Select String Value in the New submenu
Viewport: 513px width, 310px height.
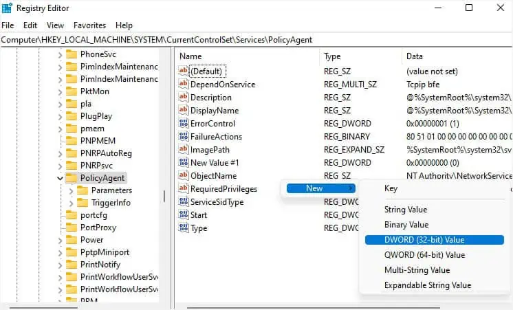click(x=405, y=210)
